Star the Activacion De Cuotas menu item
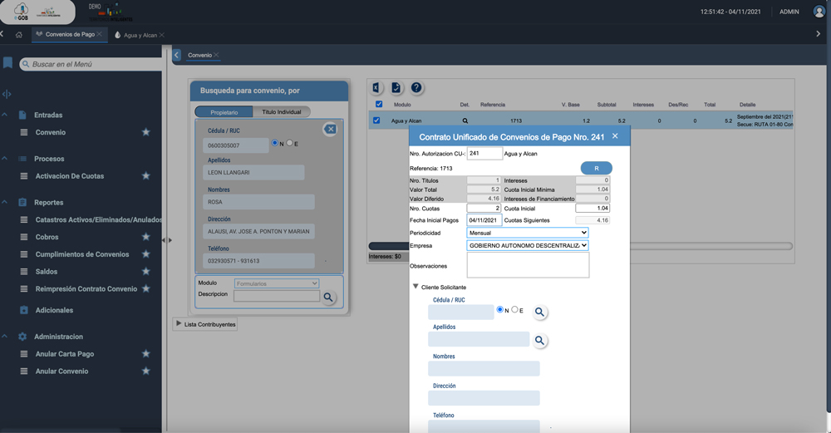 point(146,176)
